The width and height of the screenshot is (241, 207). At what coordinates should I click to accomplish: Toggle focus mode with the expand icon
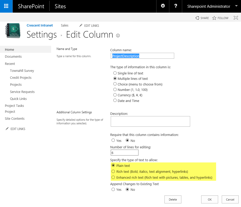(x=236, y=18)
